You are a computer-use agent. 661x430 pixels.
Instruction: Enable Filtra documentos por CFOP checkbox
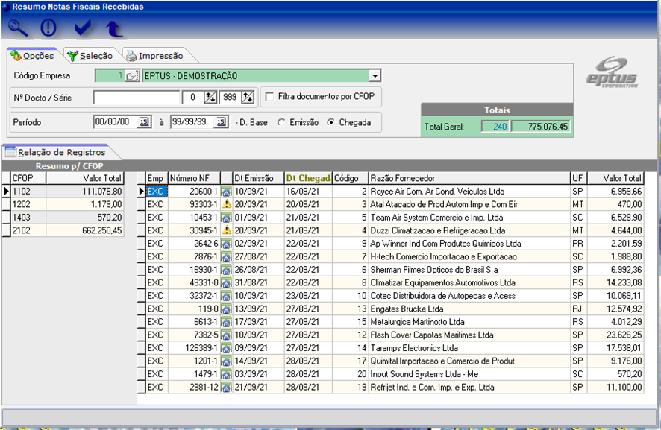point(269,97)
